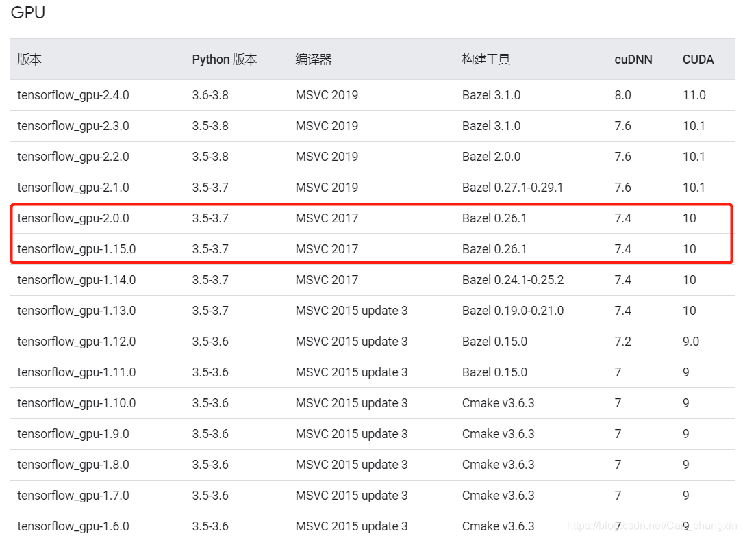The width and height of the screenshot is (743, 538).
Task: Click Bazel 3.1.0 in the 2.4.0 row
Action: (x=491, y=95)
